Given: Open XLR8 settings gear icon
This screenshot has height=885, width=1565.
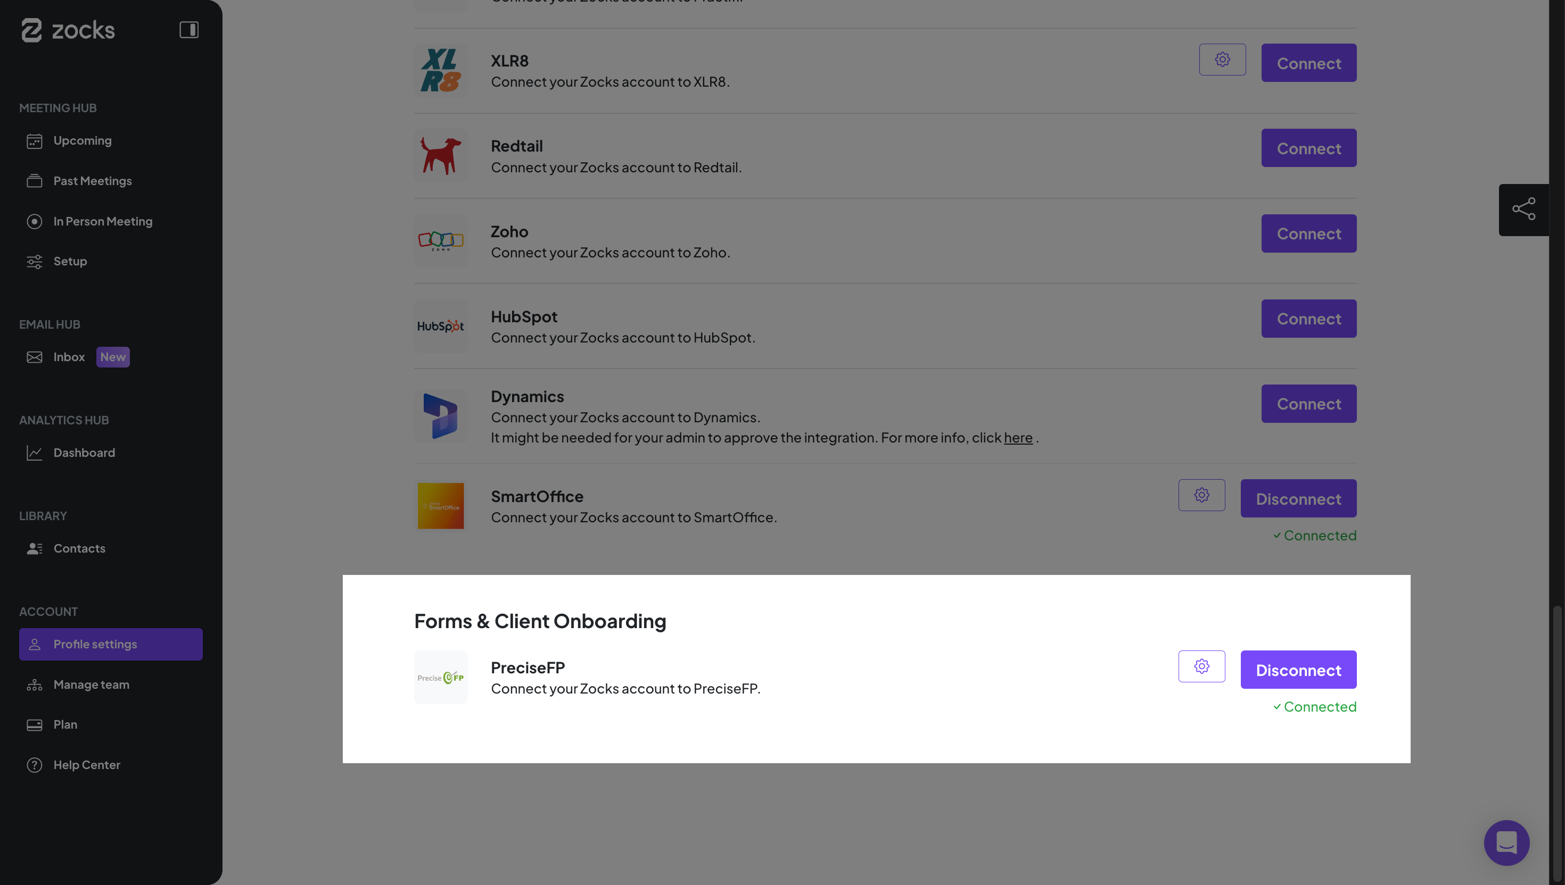Looking at the screenshot, I should tap(1222, 60).
